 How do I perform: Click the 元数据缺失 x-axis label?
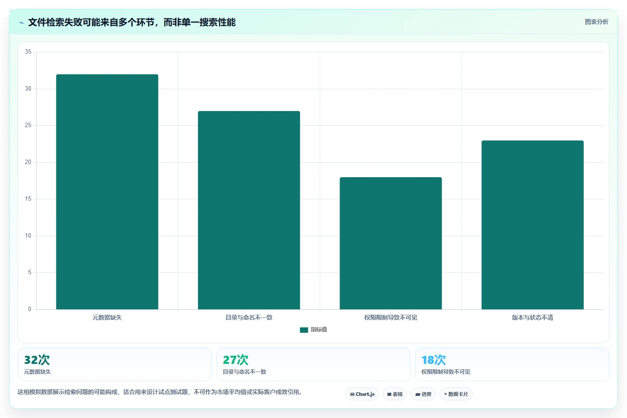coord(107,317)
